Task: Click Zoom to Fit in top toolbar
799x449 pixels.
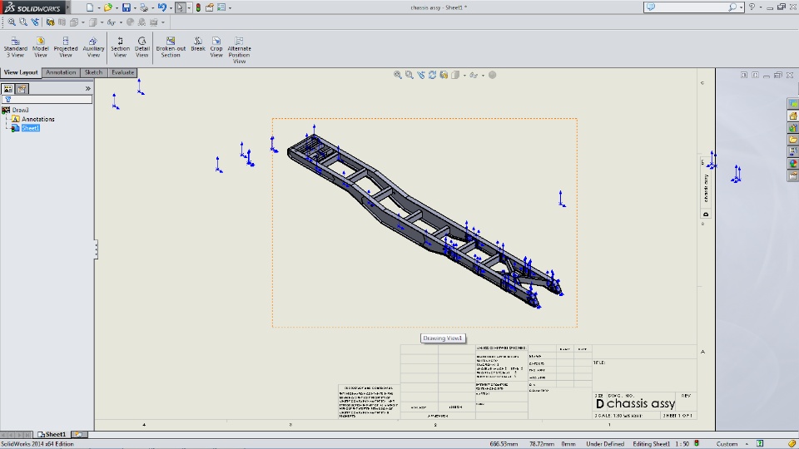Action: pos(11,22)
